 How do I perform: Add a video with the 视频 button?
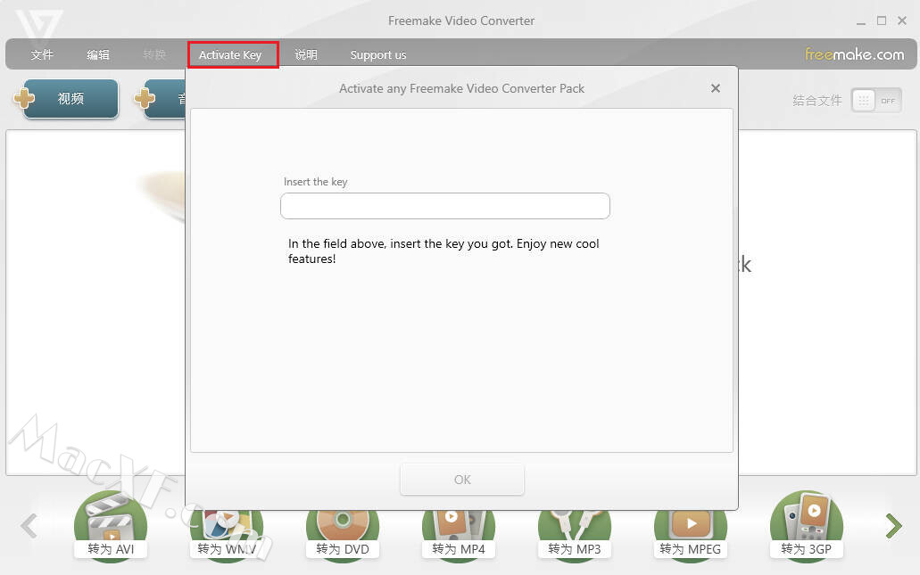(71, 98)
